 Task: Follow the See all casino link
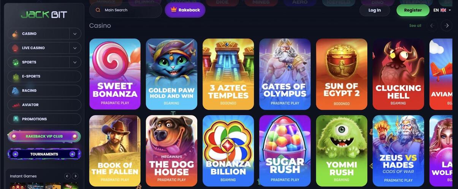(x=415, y=25)
